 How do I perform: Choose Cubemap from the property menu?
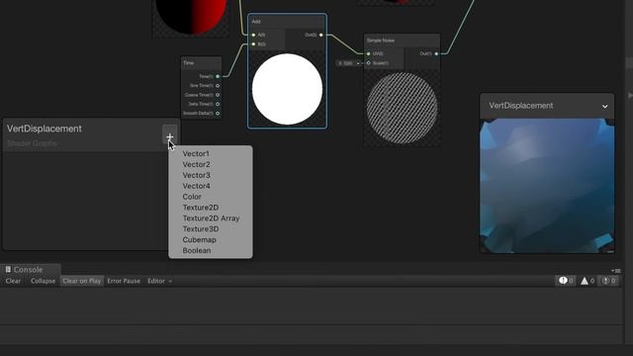(x=200, y=239)
